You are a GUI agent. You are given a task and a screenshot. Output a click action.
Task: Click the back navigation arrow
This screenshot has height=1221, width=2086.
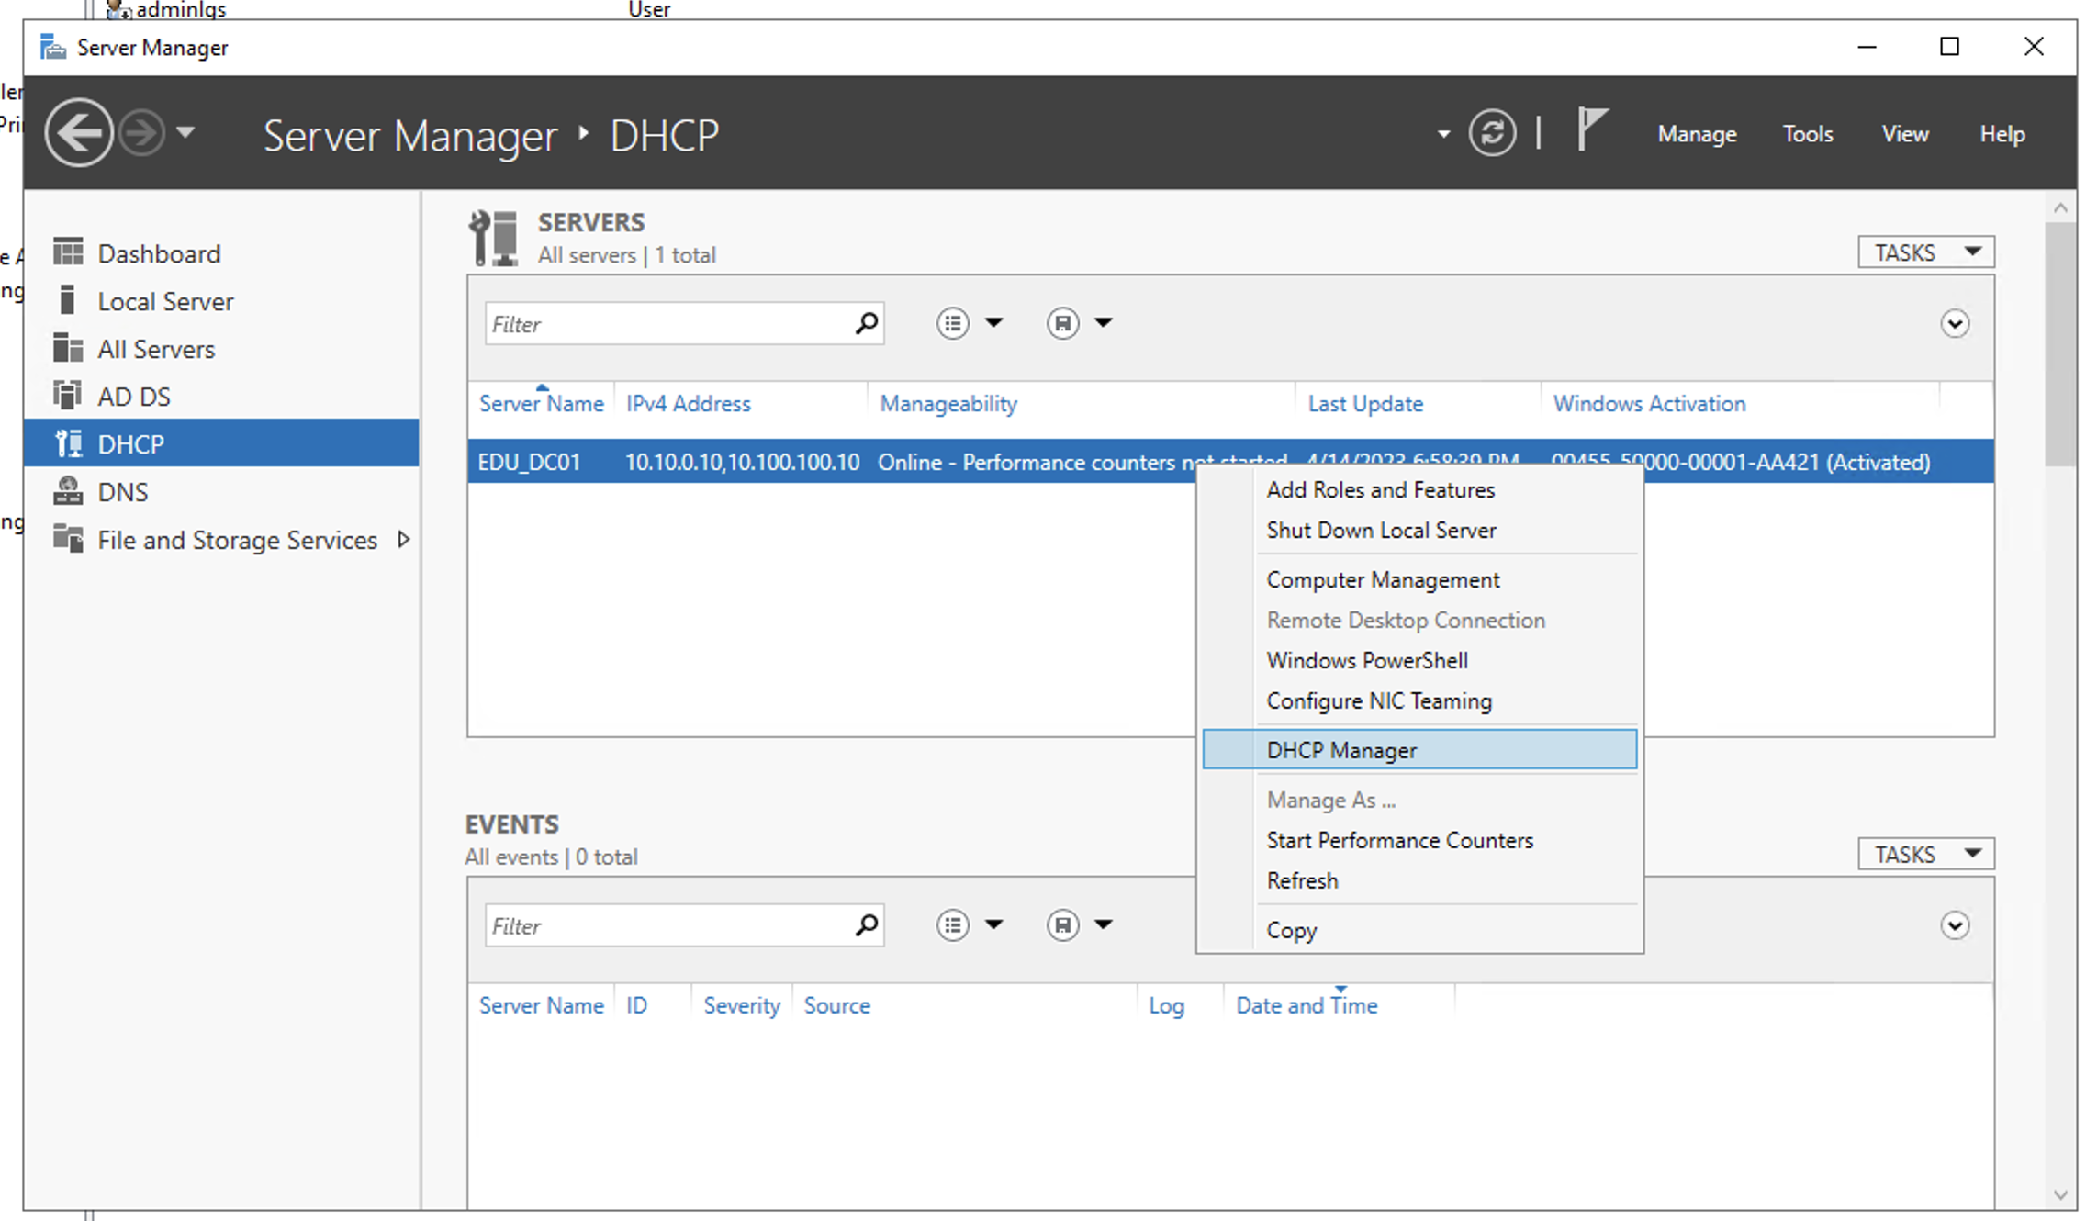(79, 133)
